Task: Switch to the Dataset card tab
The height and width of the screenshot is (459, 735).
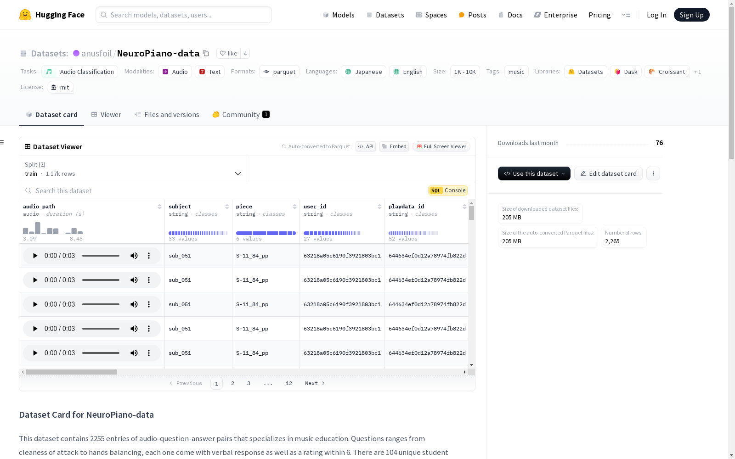Action: [51, 115]
